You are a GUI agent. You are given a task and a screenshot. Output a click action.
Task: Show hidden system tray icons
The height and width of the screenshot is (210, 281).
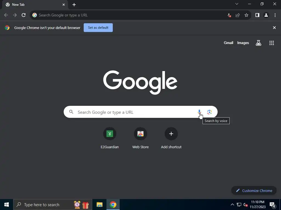point(232,205)
